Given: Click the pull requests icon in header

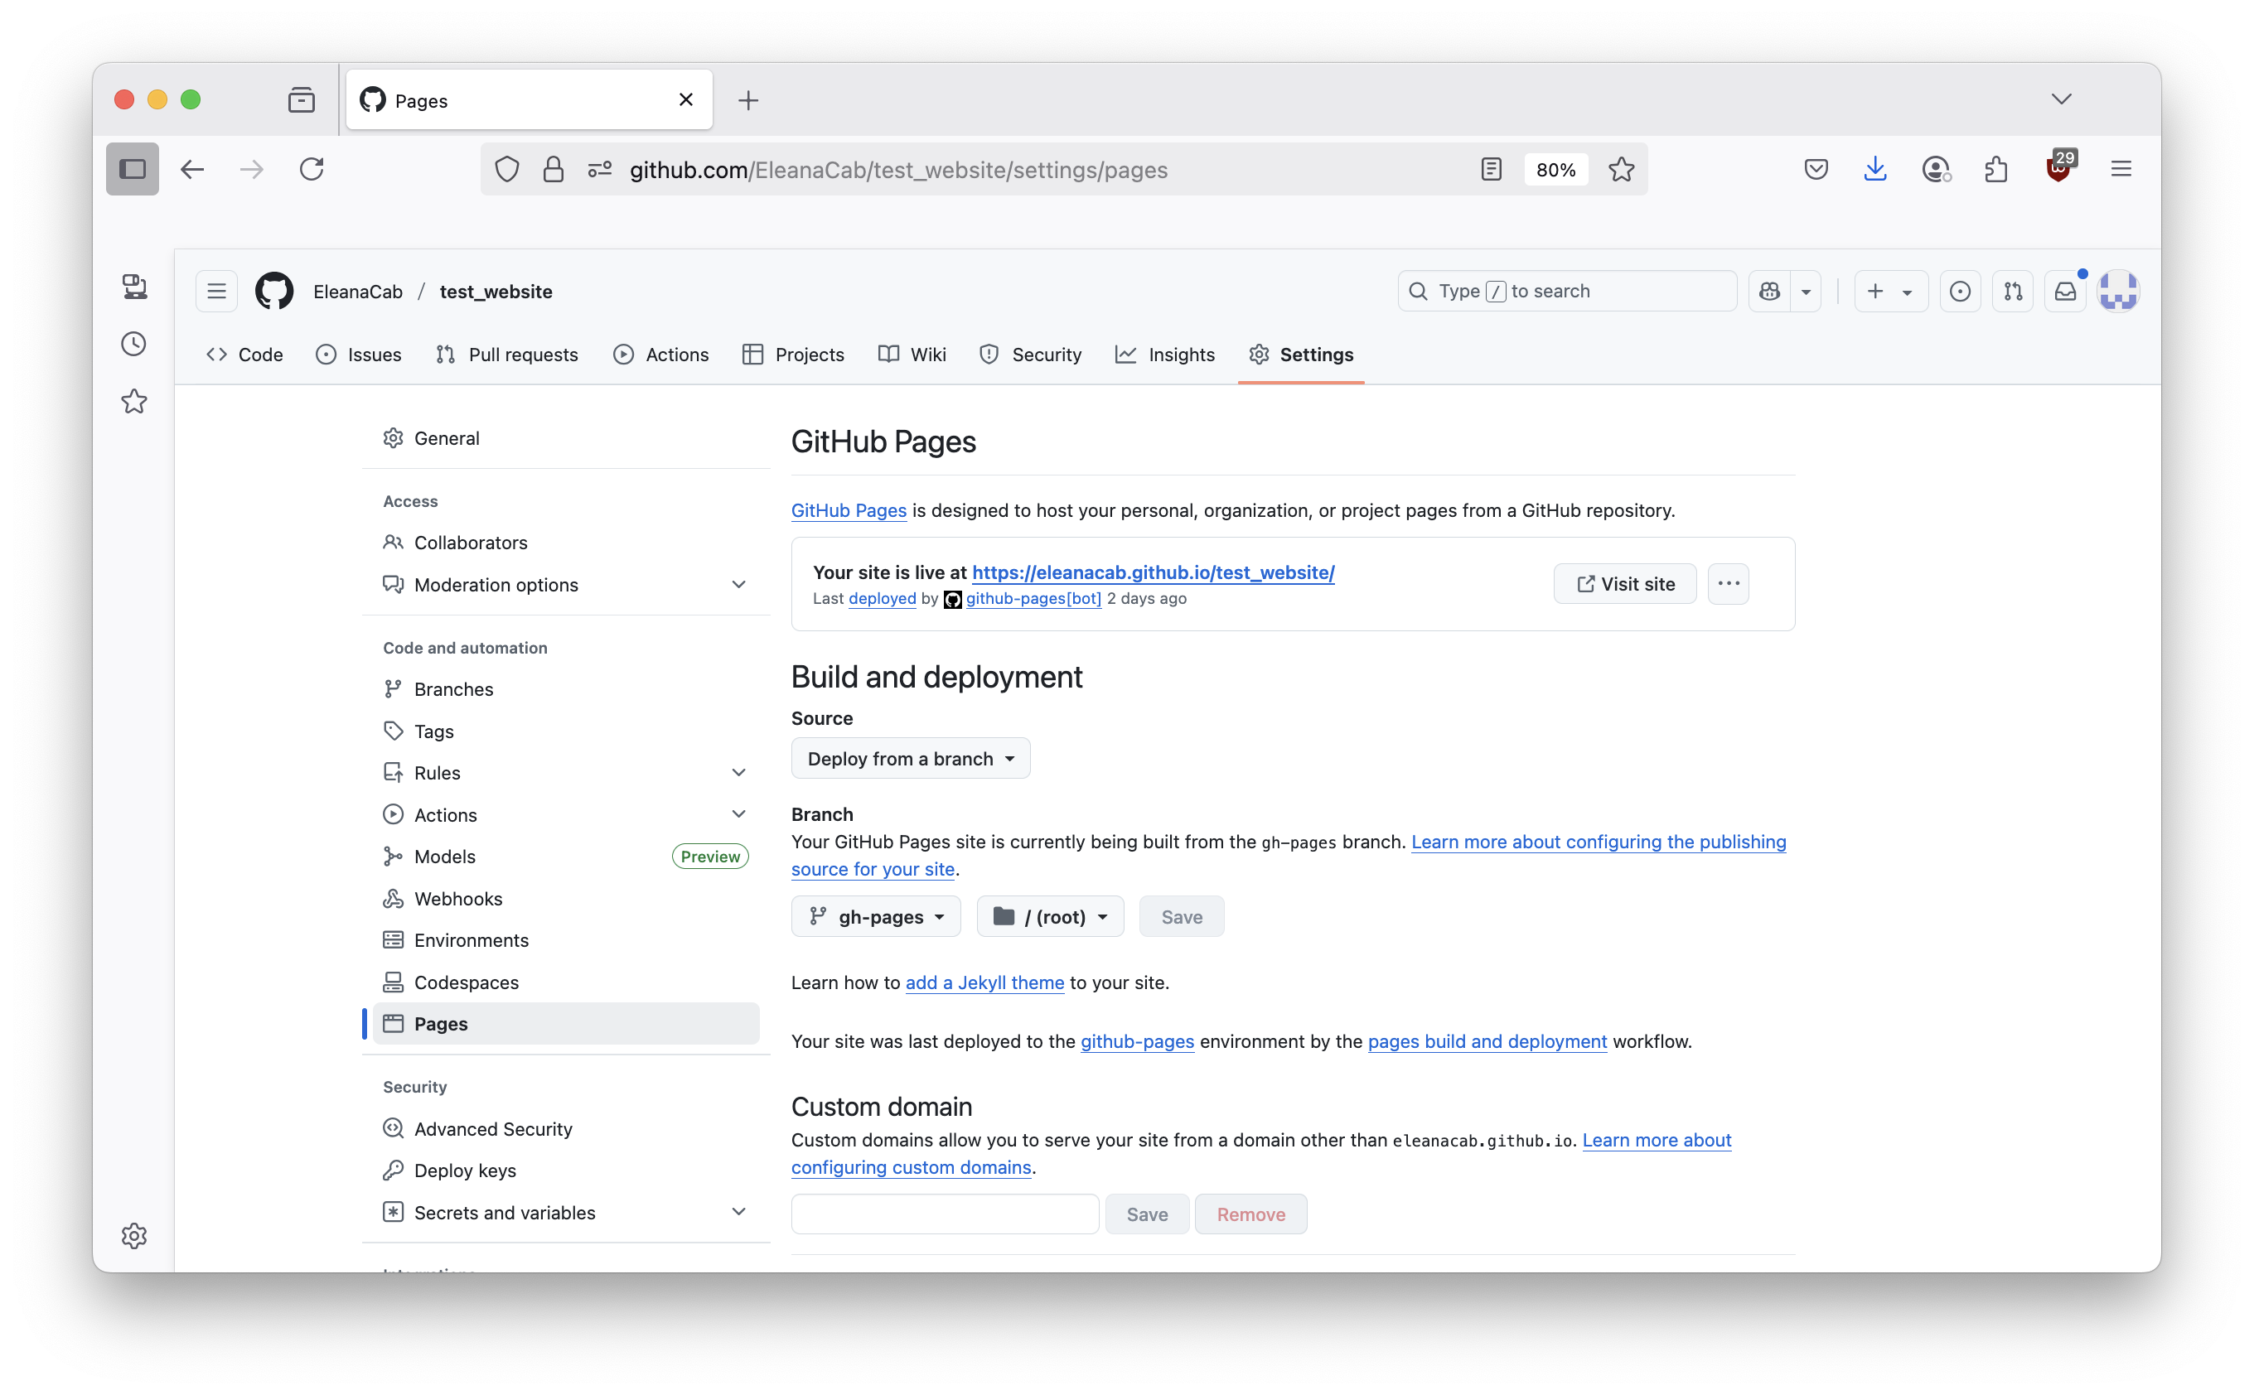Looking at the screenshot, I should pyautogui.click(x=2013, y=292).
